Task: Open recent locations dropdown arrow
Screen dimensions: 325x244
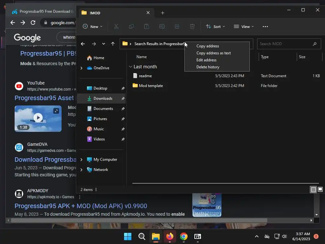Action: (103, 44)
